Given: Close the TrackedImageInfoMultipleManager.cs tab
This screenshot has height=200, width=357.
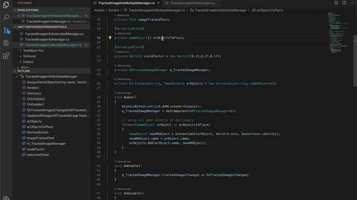Looking at the screenshot, I should tap(158, 3).
